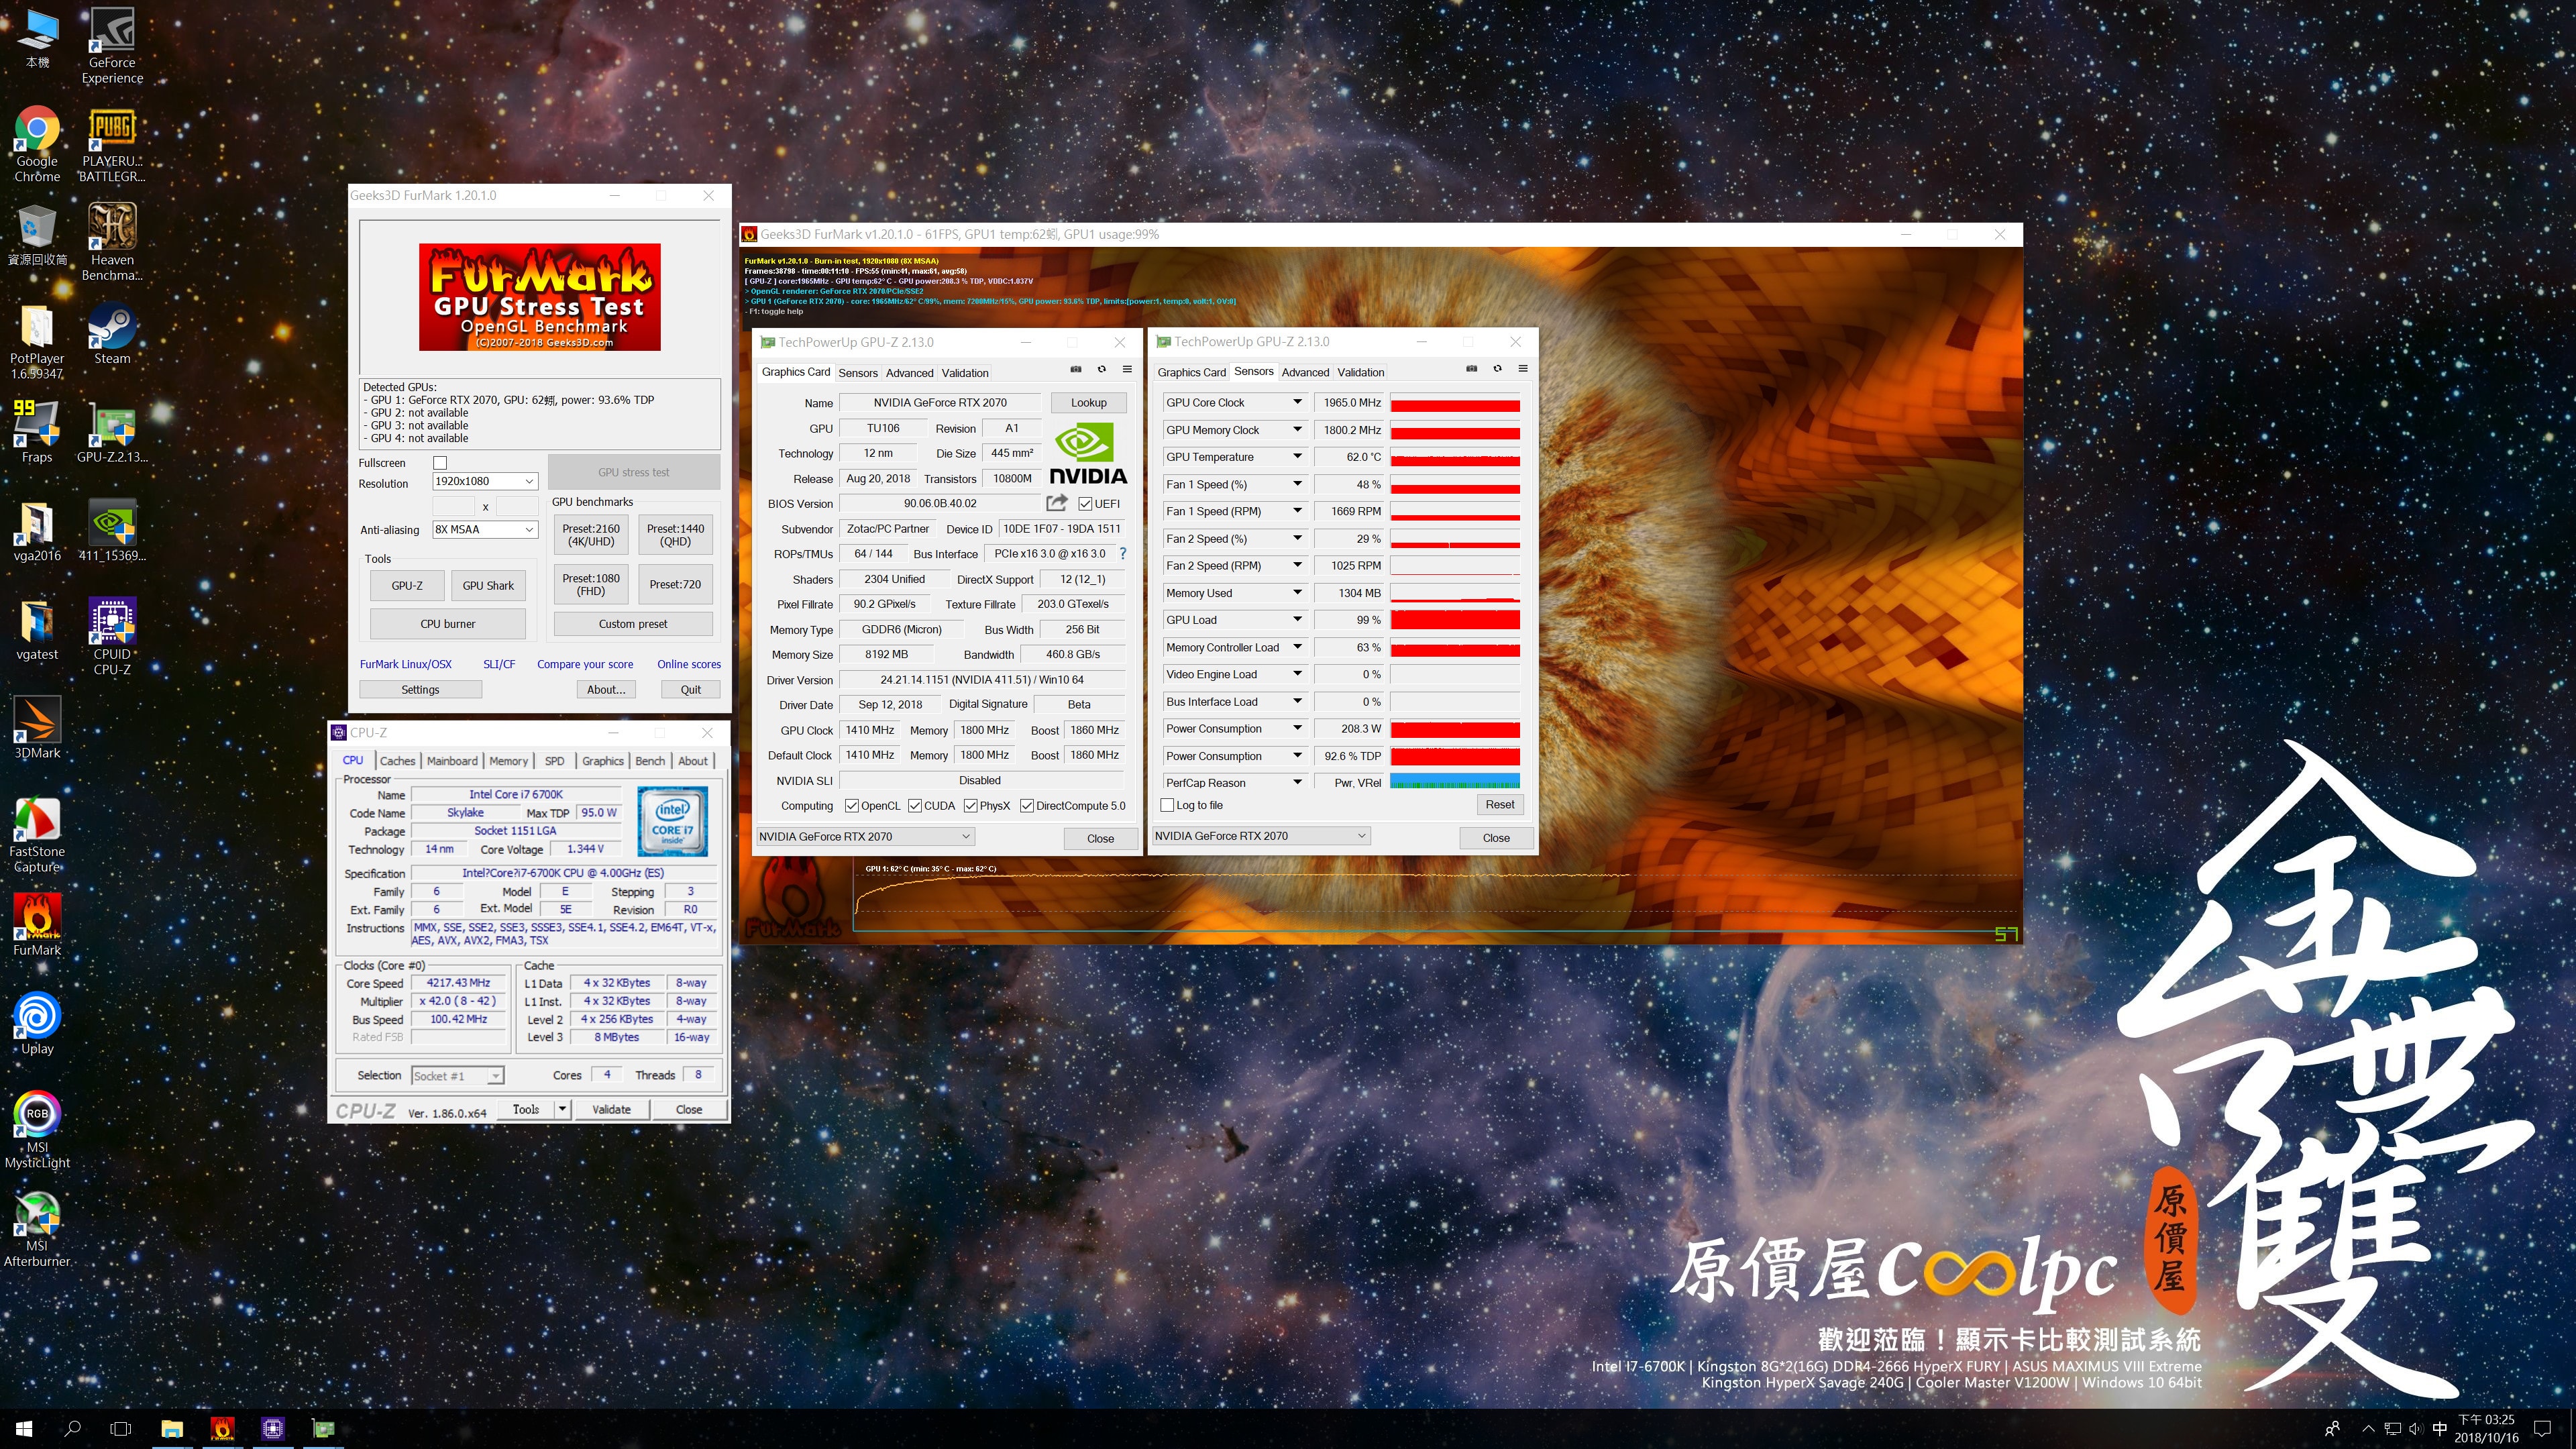Toggle the DirectCompute 5.0 checkbox
2576x1449 pixels.
coord(1027,806)
